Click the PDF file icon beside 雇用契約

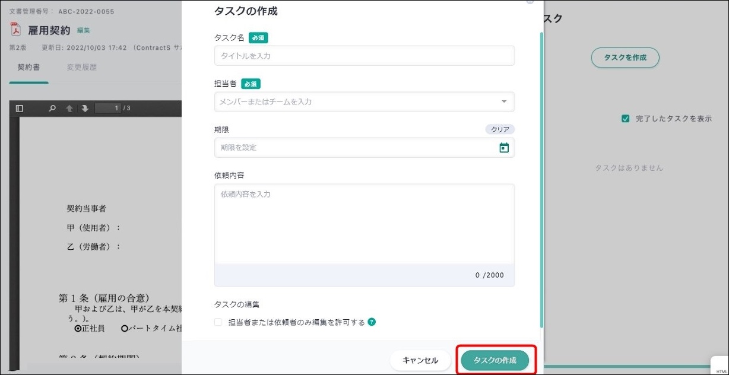coord(16,30)
